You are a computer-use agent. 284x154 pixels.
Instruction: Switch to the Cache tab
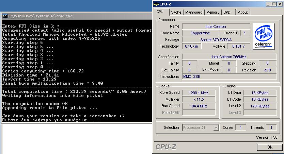pos(176,12)
